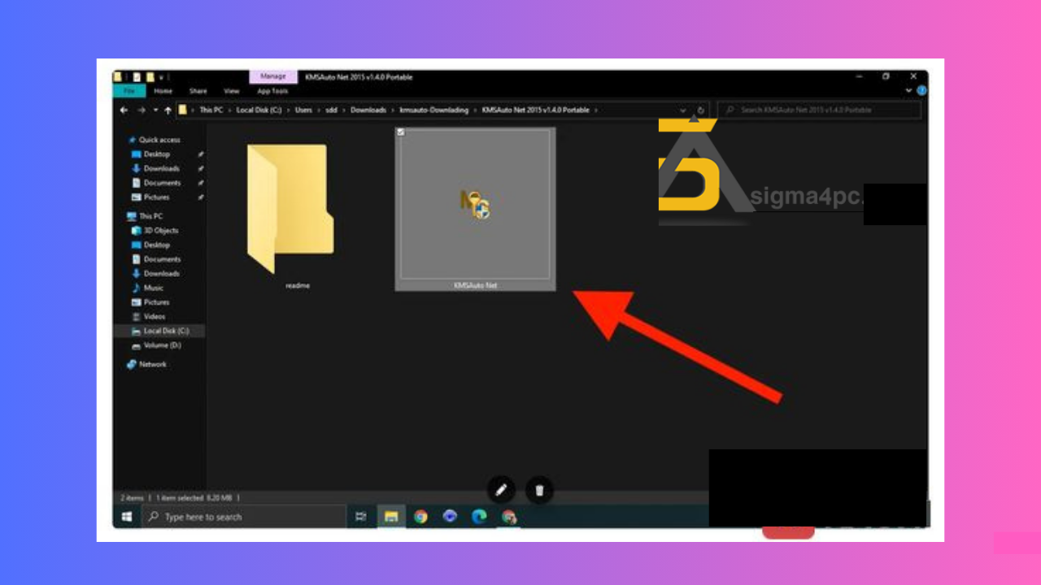Image resolution: width=1041 pixels, height=585 pixels.
Task: Expand the ribbon with the chevron
Action: (908, 91)
